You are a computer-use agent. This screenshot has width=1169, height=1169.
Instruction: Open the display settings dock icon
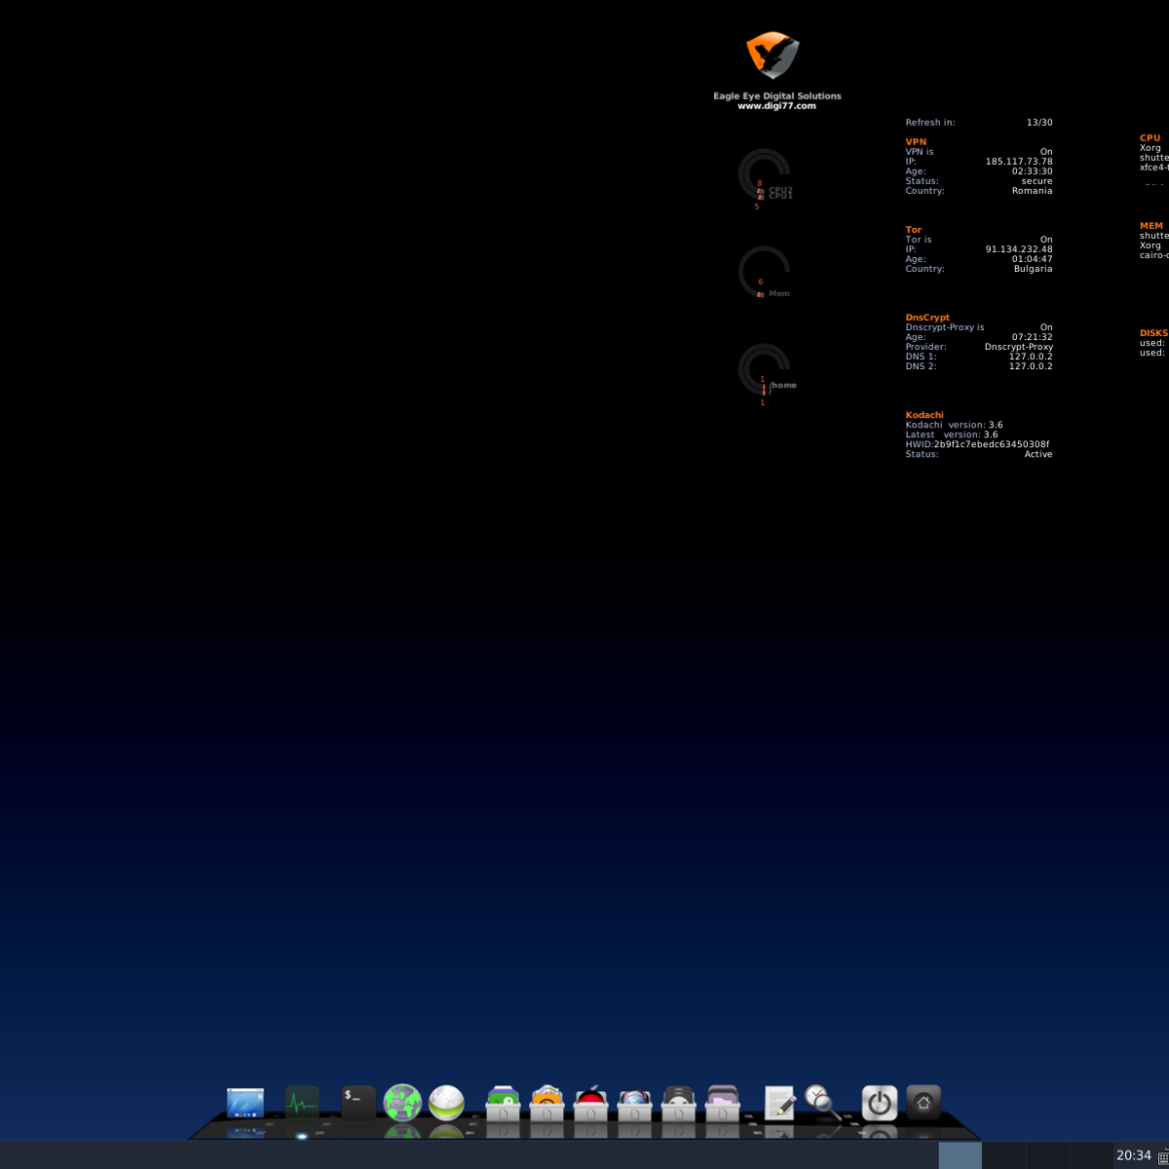click(x=246, y=1101)
